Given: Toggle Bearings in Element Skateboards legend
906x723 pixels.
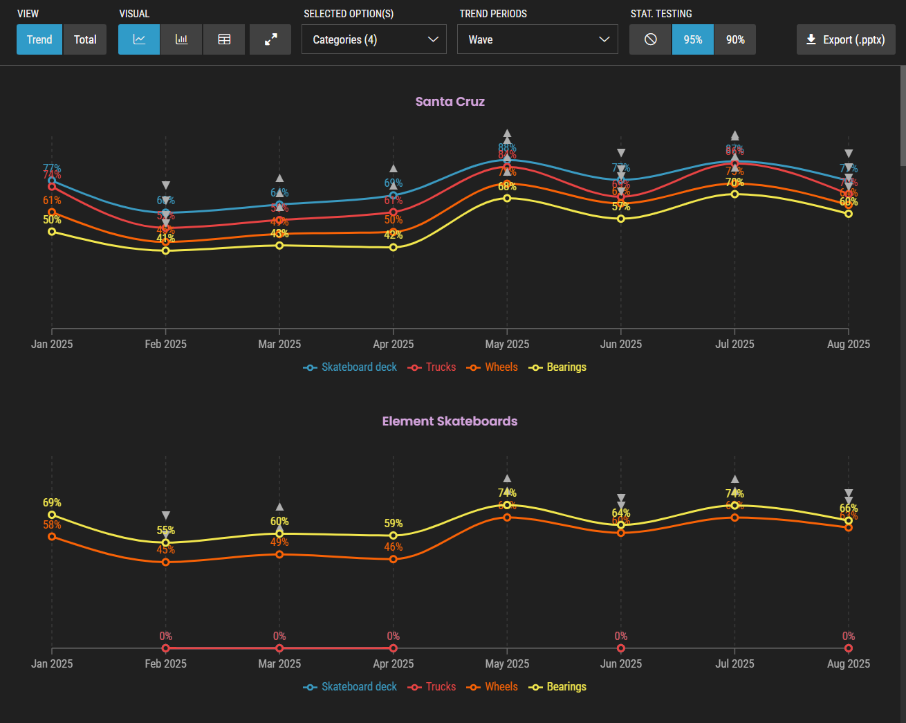Looking at the screenshot, I should [557, 687].
